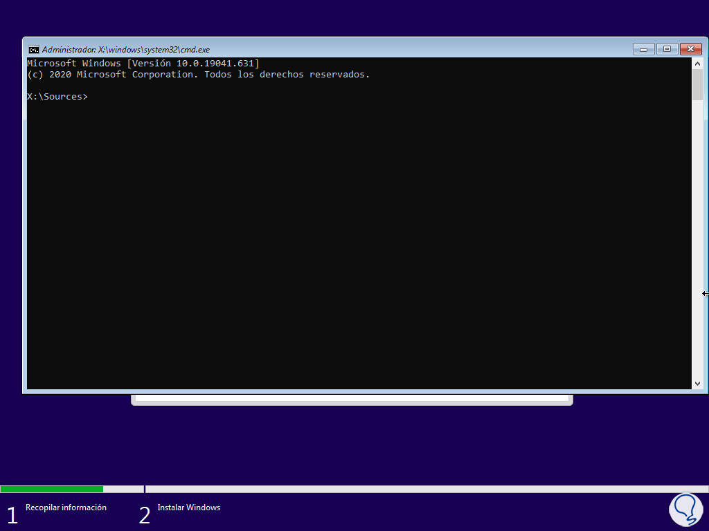
Task: Click the Instalar Windows step label
Action: (189, 507)
